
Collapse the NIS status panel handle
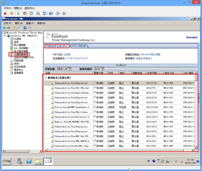[121, 65]
